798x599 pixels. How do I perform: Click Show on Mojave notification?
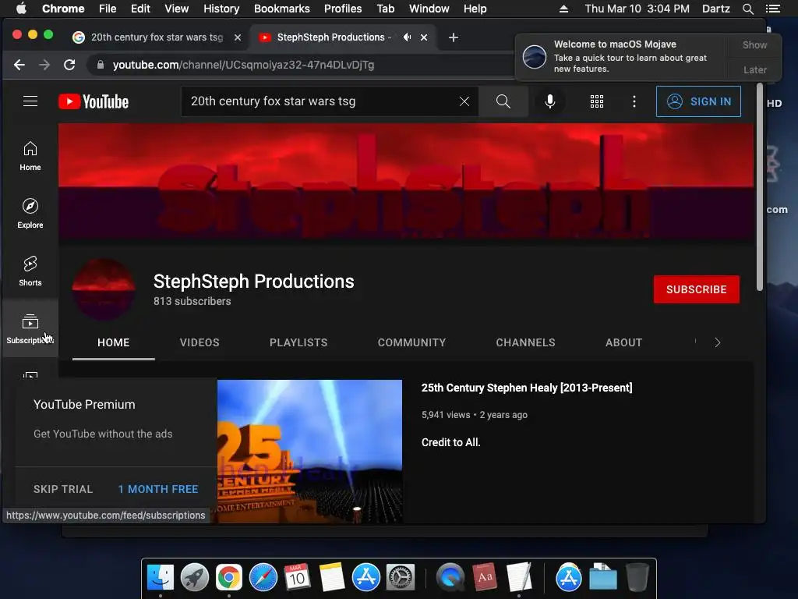[x=754, y=44]
